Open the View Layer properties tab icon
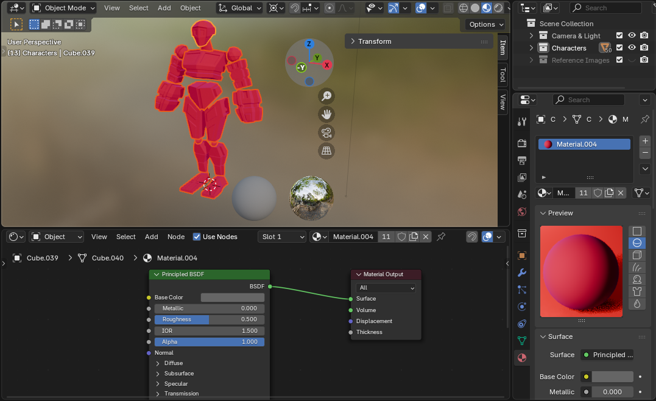Image resolution: width=656 pixels, height=401 pixels. pyautogui.click(x=522, y=177)
